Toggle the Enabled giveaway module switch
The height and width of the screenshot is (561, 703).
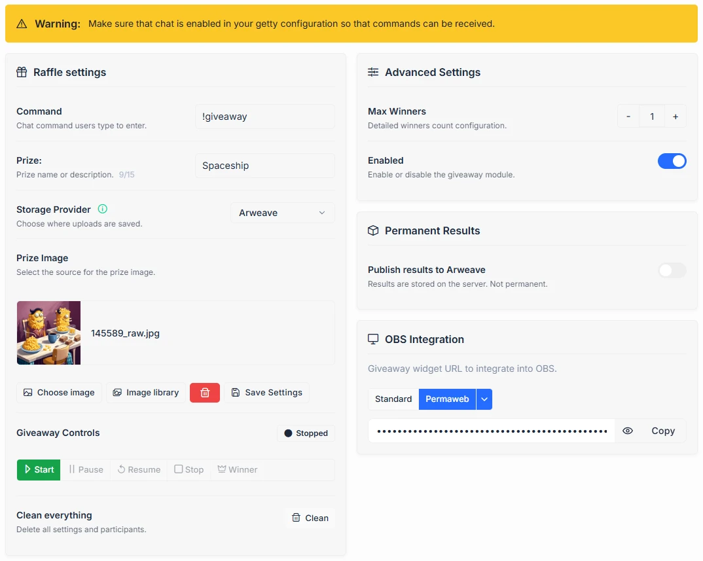click(x=672, y=161)
